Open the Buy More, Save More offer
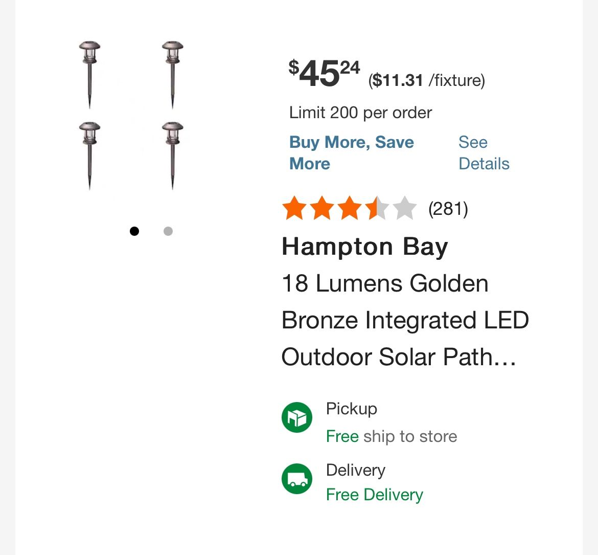The image size is (598, 555). (351, 152)
